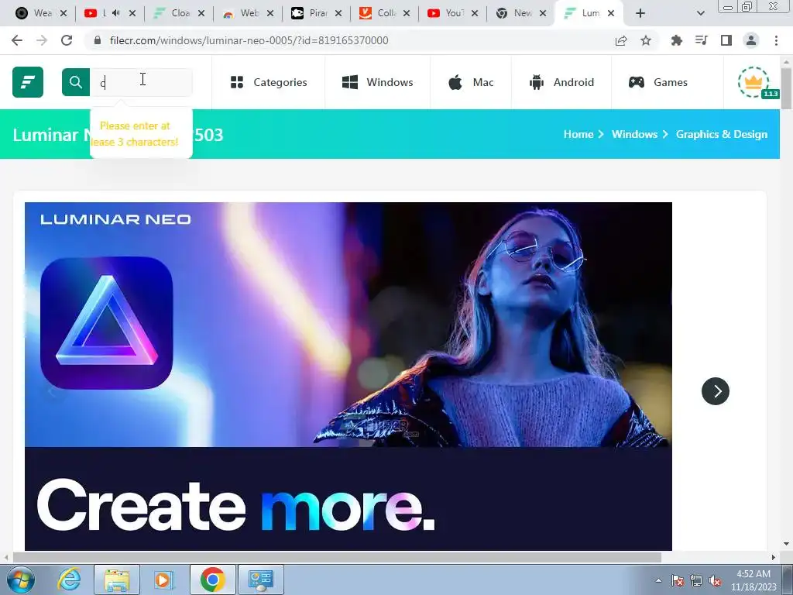
Task: Open File Explorer from taskbar
Action: [x=117, y=580]
